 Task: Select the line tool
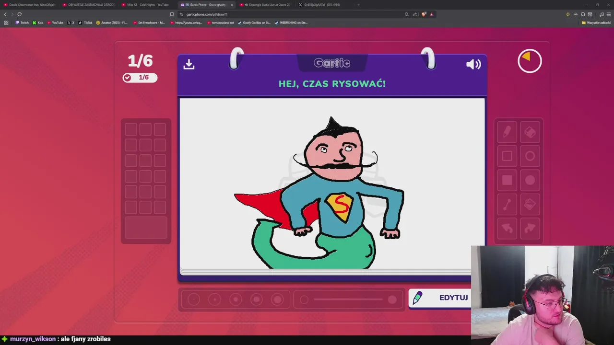(x=507, y=205)
